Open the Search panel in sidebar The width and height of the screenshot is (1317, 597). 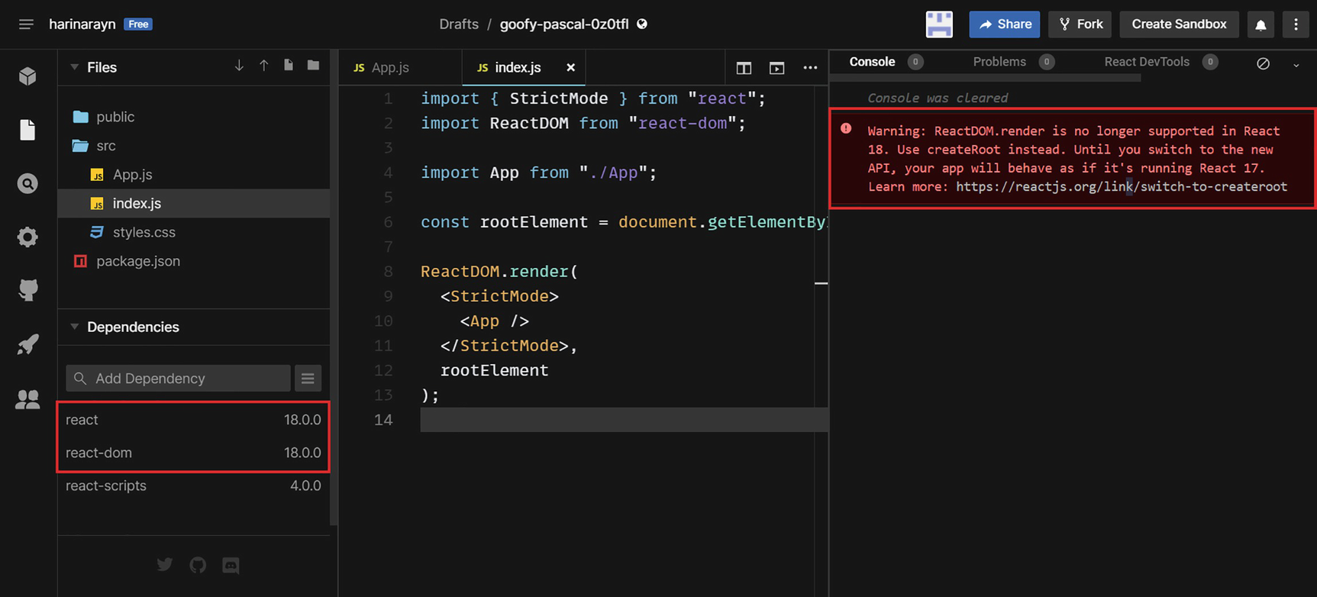coord(27,183)
